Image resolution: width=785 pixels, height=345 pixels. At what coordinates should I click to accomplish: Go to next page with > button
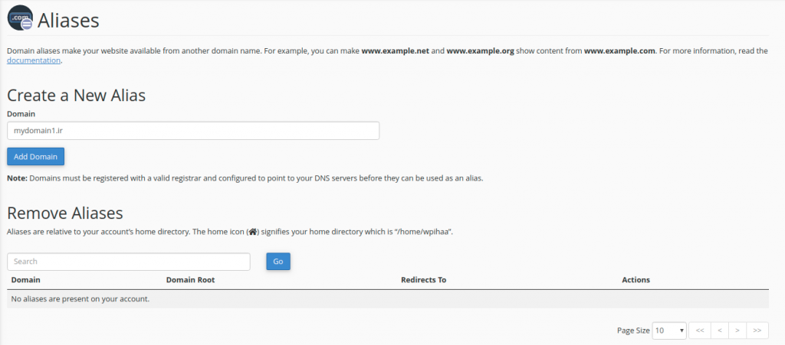pyautogui.click(x=737, y=330)
